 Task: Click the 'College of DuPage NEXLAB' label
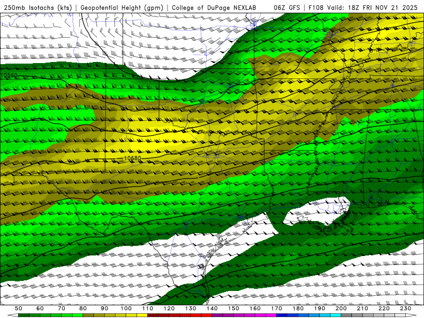coord(214,7)
